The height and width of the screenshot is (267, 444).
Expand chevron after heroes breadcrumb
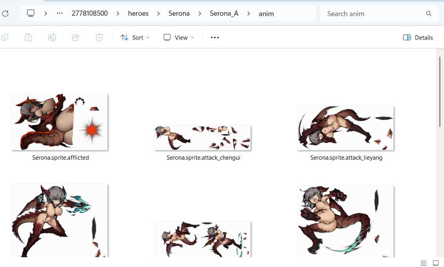click(x=158, y=13)
